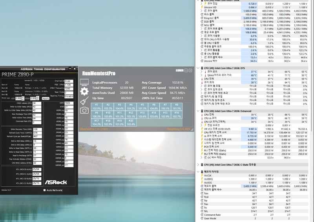Select the 총 CPU 사용량 sensor row
Viewport: 314px width, 222px height.
click(x=254, y=43)
